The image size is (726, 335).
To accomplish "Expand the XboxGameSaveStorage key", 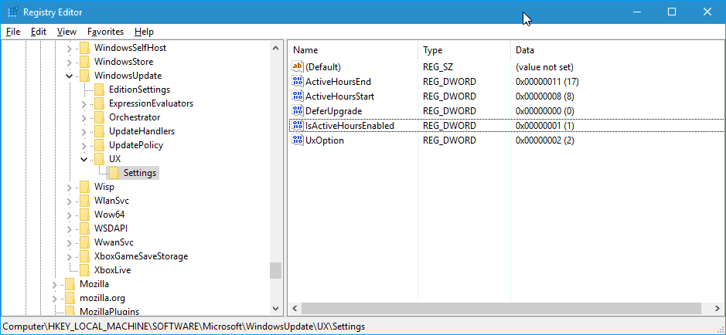I will point(70,256).
